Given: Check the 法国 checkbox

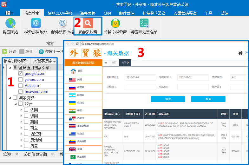Looking at the screenshot, I should click(26, 109).
